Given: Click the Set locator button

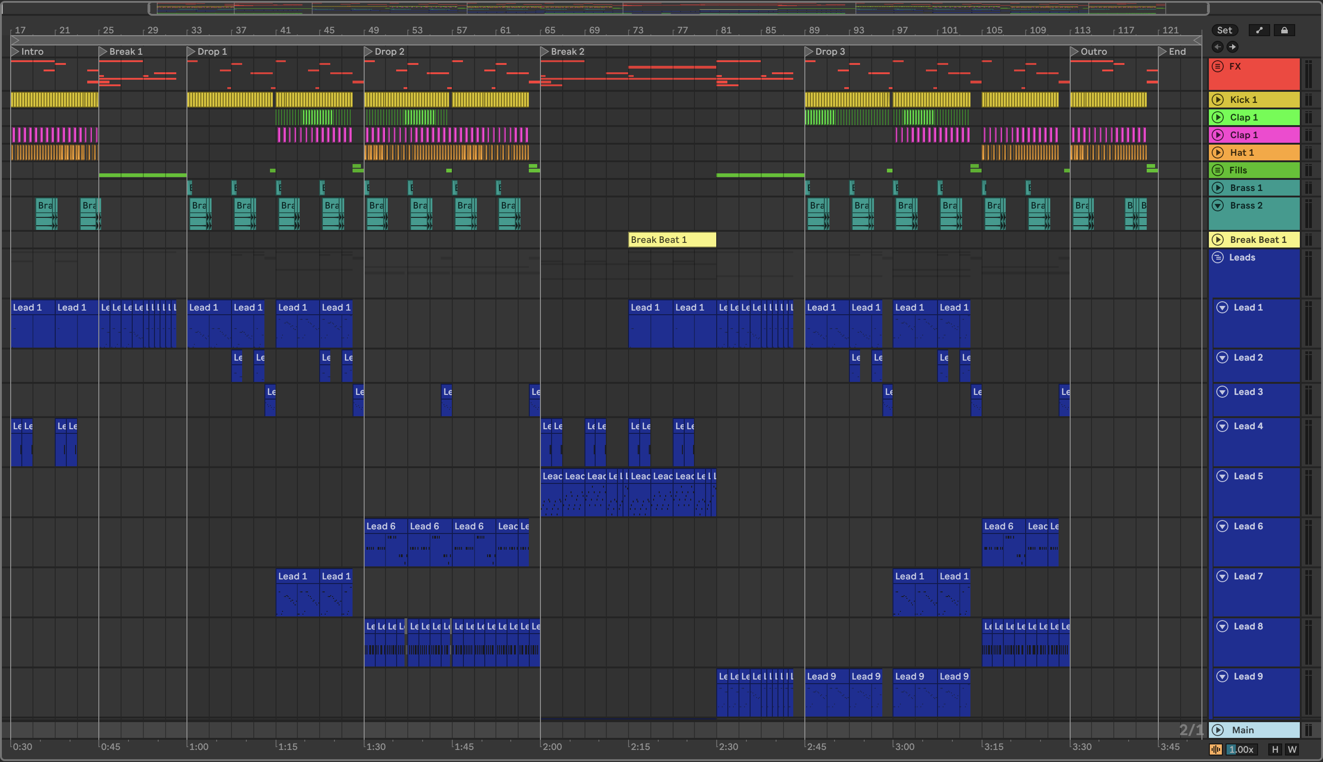Looking at the screenshot, I should point(1225,30).
